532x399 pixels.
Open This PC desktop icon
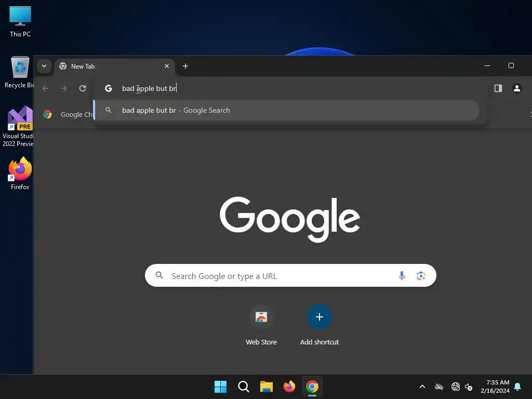(x=20, y=22)
